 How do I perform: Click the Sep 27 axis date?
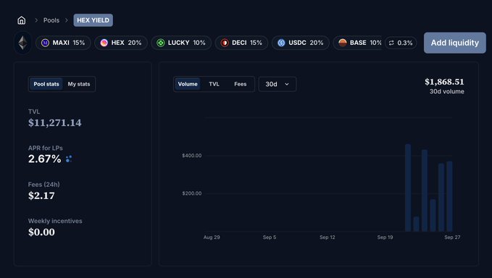tap(452, 237)
